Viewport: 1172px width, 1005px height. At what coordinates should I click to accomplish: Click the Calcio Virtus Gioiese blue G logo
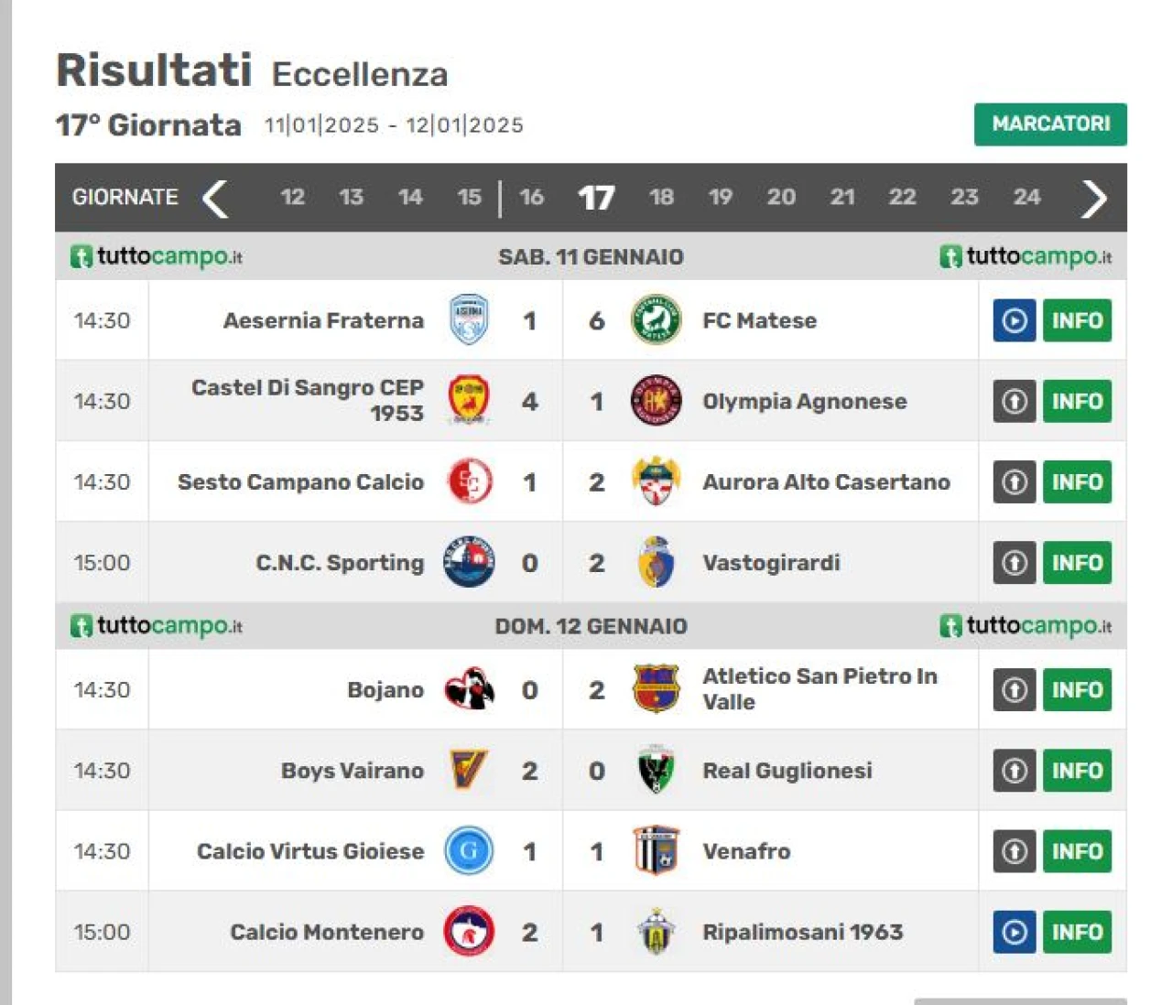[469, 851]
